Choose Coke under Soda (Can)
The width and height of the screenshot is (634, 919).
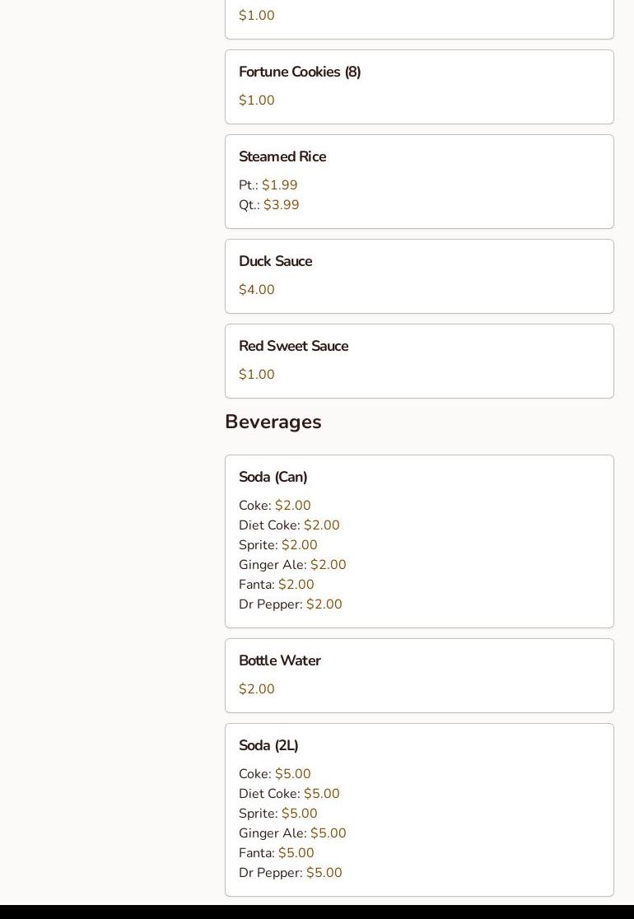(x=275, y=506)
